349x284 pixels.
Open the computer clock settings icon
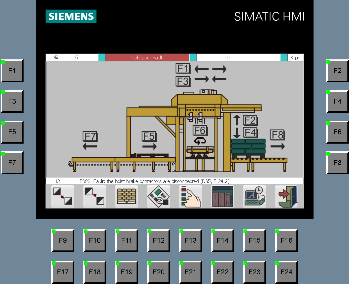254,197
